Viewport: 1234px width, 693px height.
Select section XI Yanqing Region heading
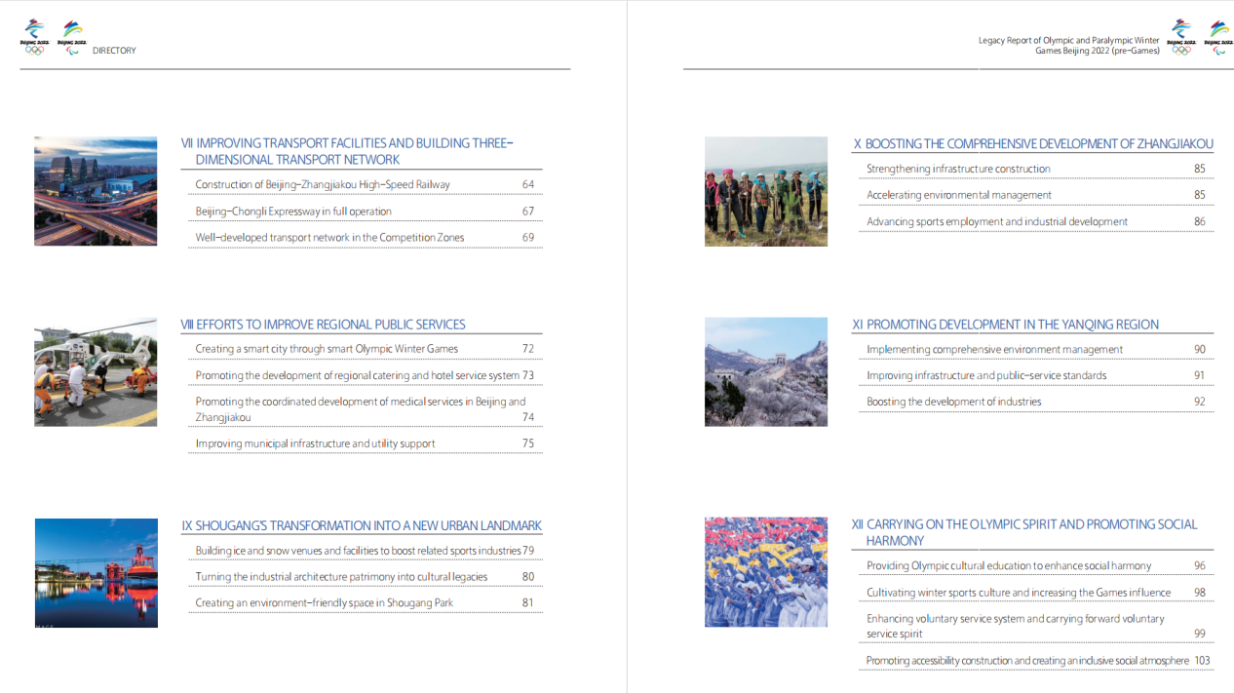1005,325
